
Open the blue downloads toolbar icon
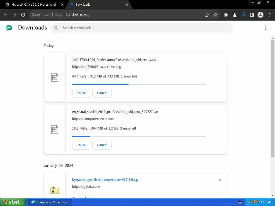[x=244, y=15]
